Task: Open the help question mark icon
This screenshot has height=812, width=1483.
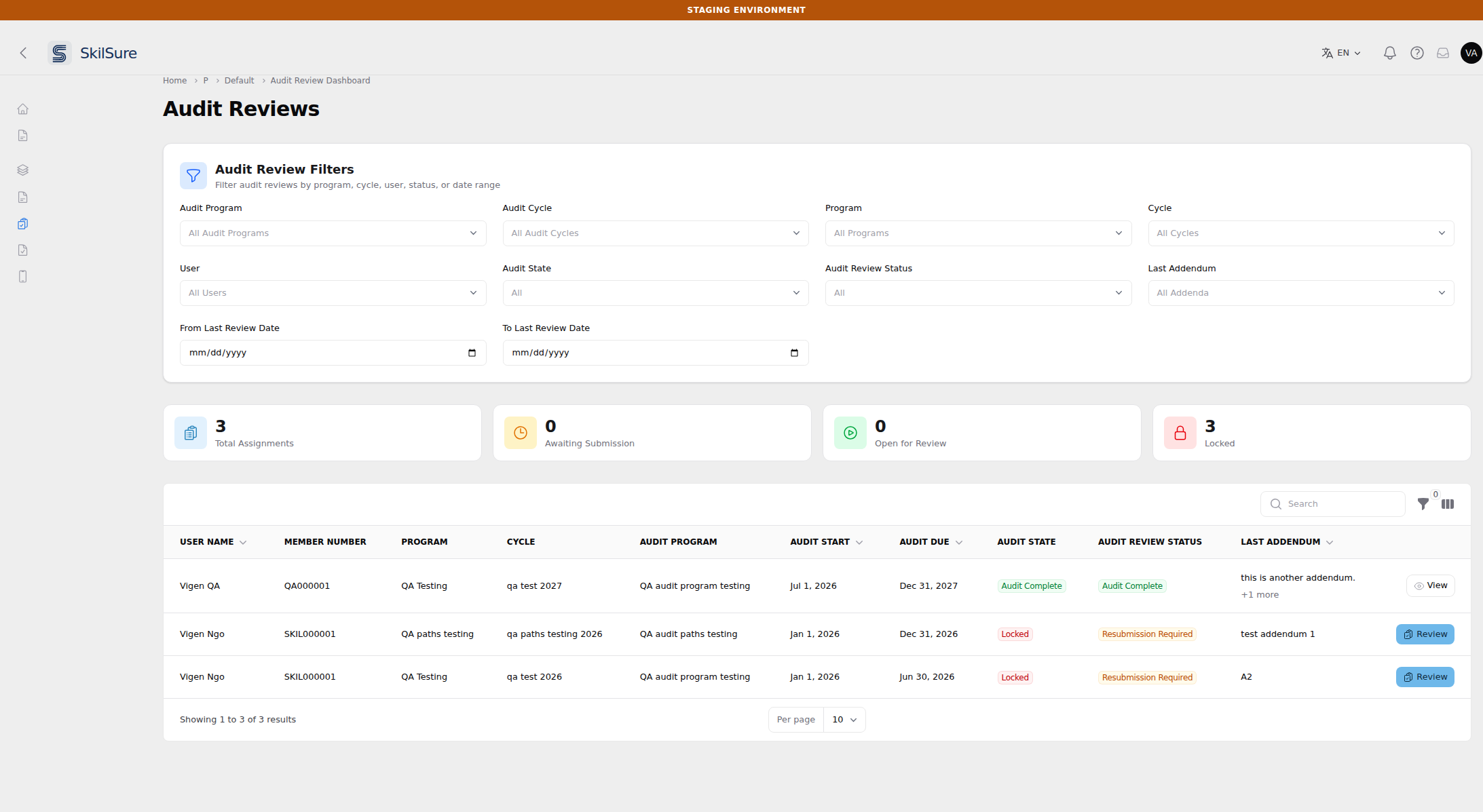Action: [x=1416, y=53]
